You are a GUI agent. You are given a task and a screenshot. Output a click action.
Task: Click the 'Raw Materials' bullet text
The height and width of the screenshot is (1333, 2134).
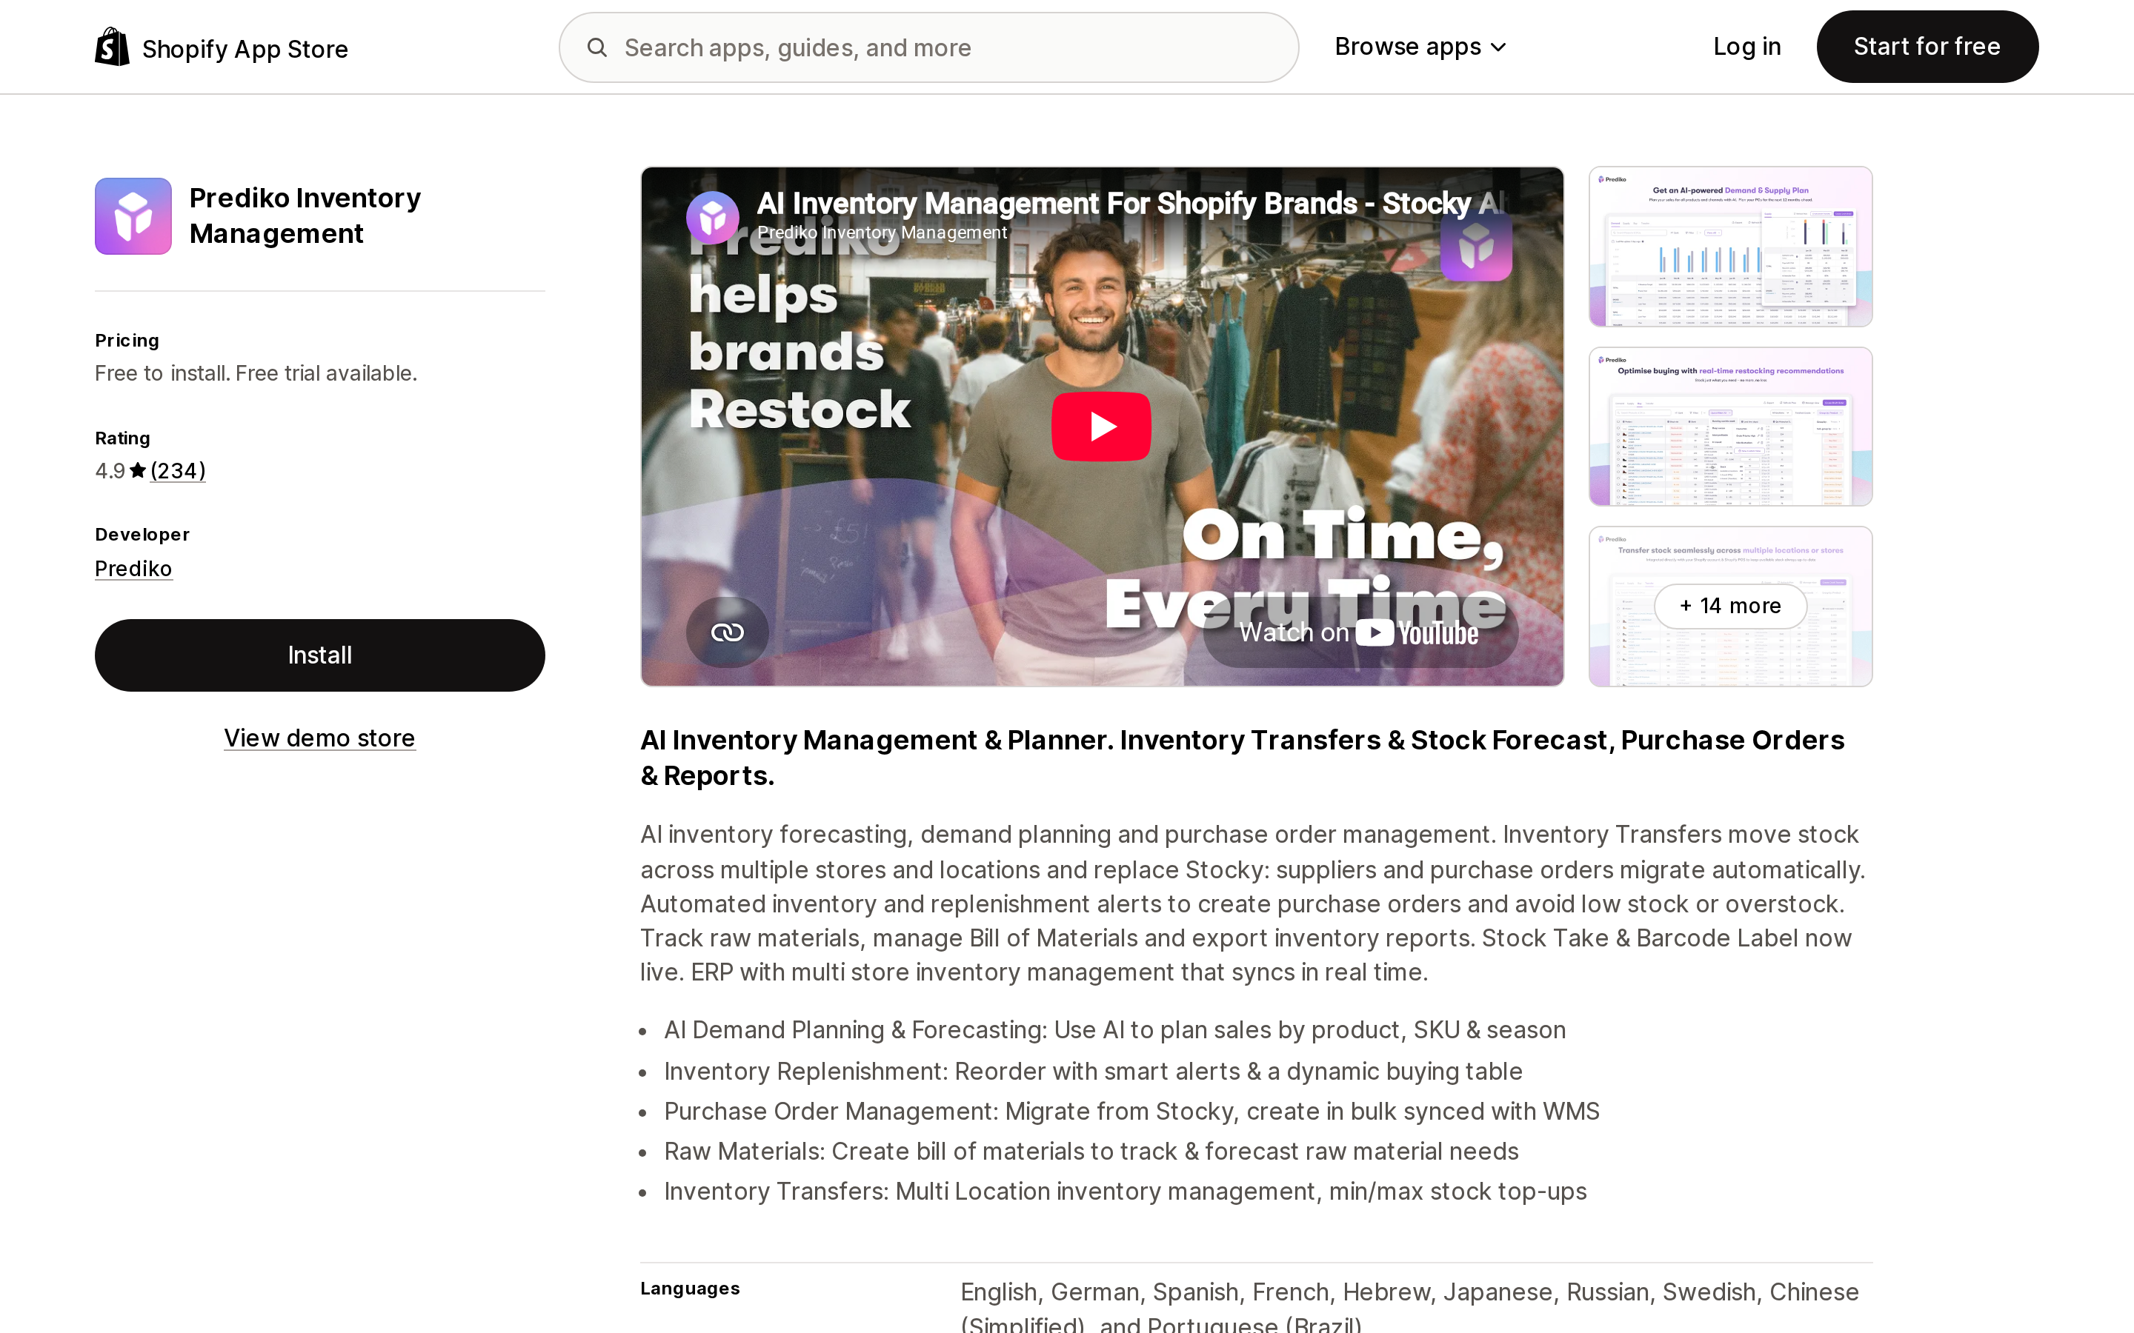coord(1091,1152)
